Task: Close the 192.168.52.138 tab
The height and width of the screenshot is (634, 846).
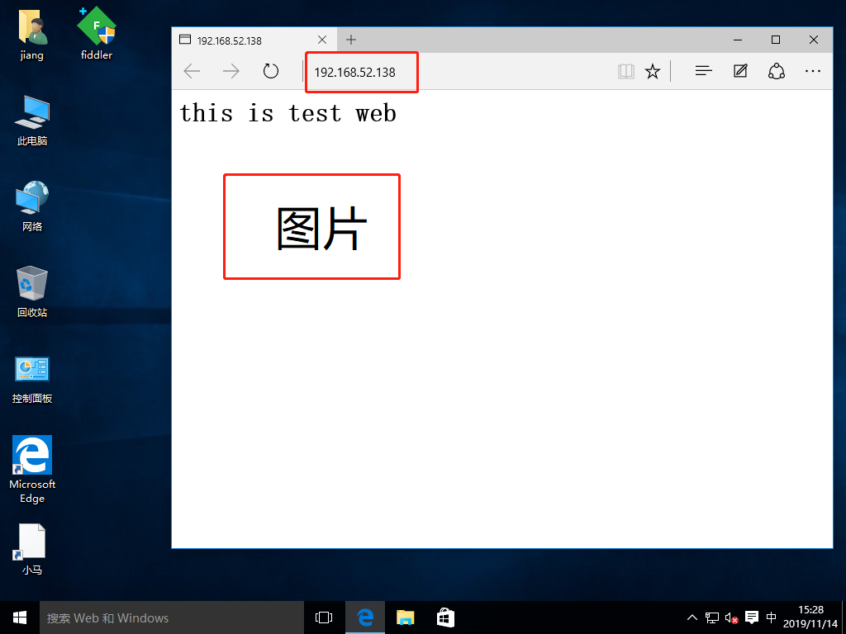Action: [322, 40]
